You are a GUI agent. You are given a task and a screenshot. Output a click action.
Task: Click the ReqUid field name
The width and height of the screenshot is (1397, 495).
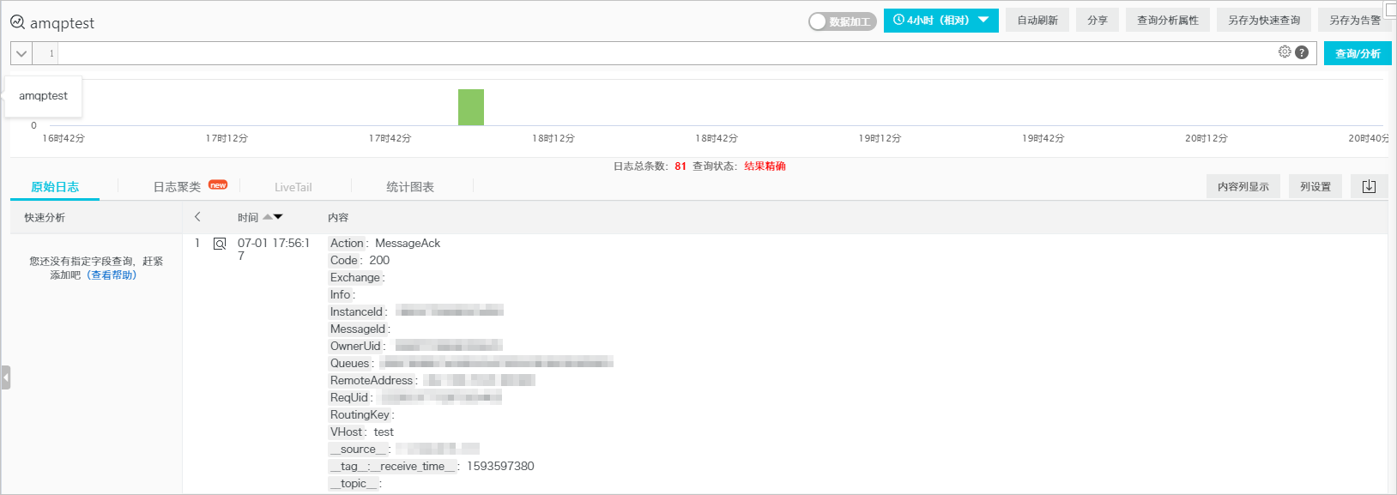click(349, 397)
